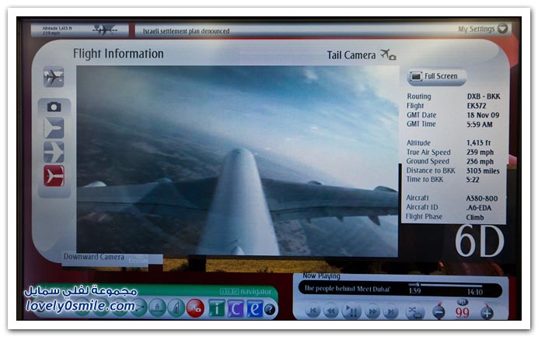This screenshot has height=337, width=538.
Task: Open the blue 'e' entertainment section
Action: pyautogui.click(x=254, y=308)
